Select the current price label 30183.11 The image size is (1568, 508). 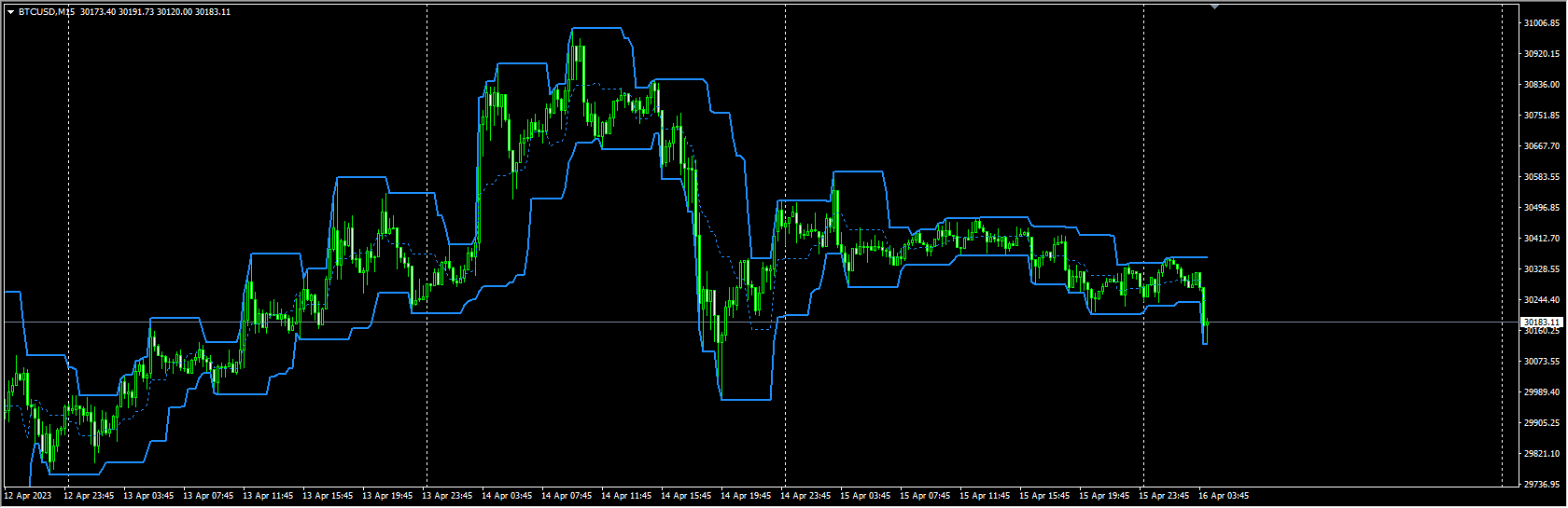(x=1542, y=322)
